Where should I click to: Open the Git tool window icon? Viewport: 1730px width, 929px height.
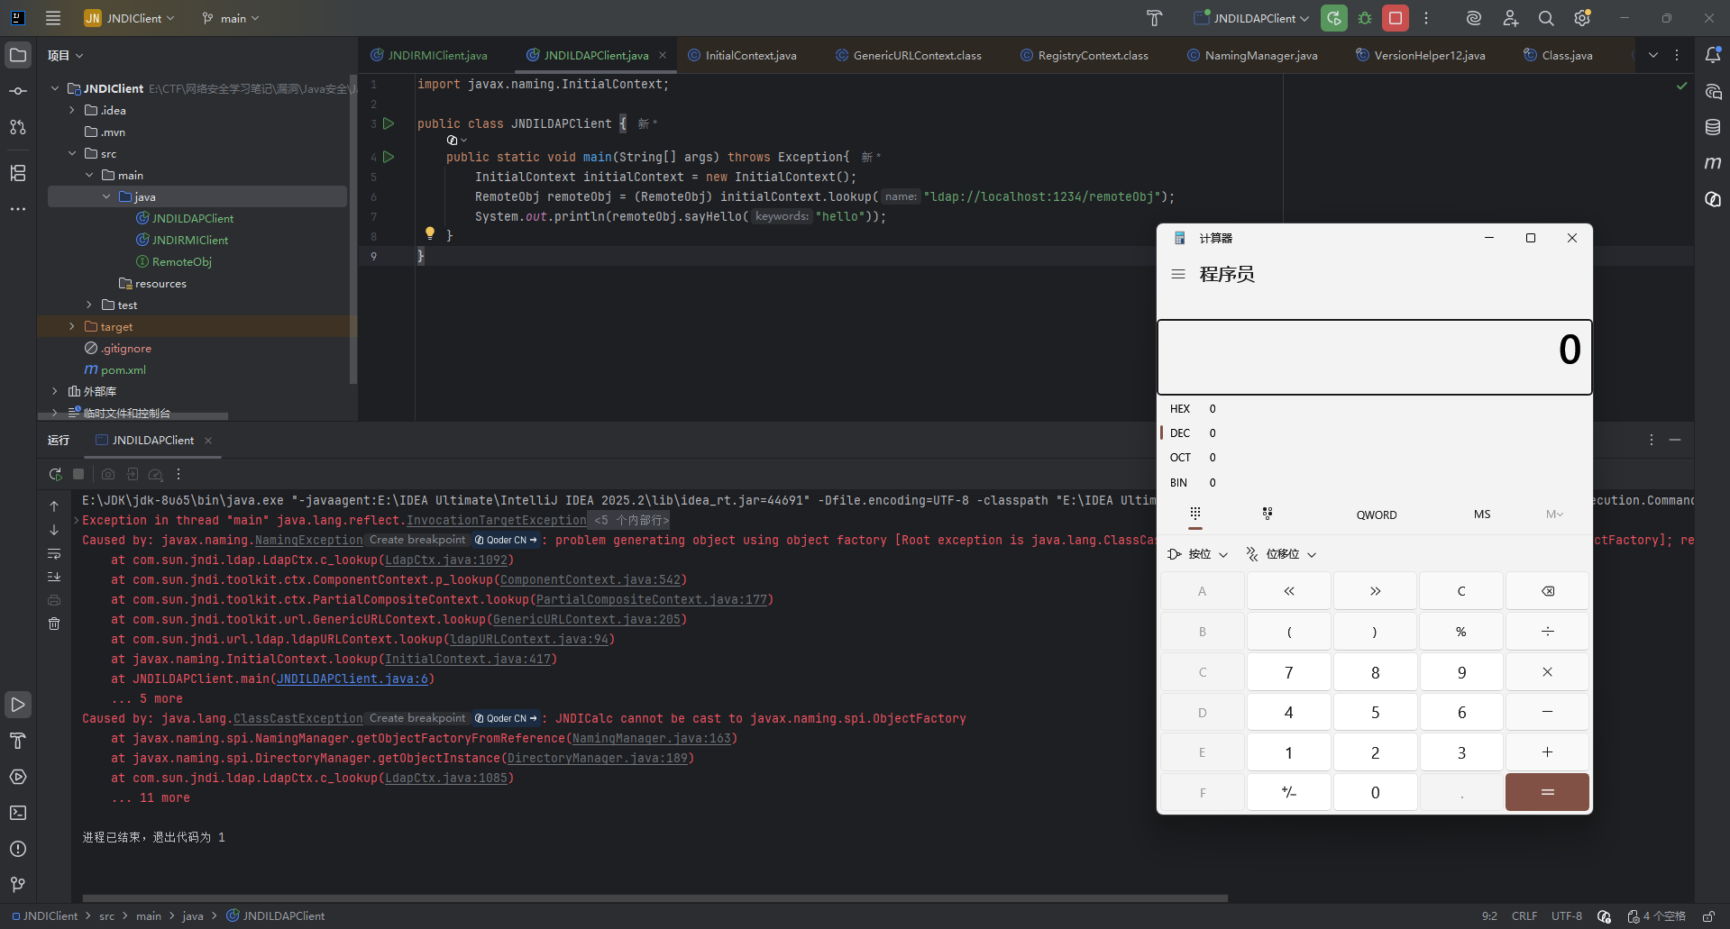[x=18, y=885]
